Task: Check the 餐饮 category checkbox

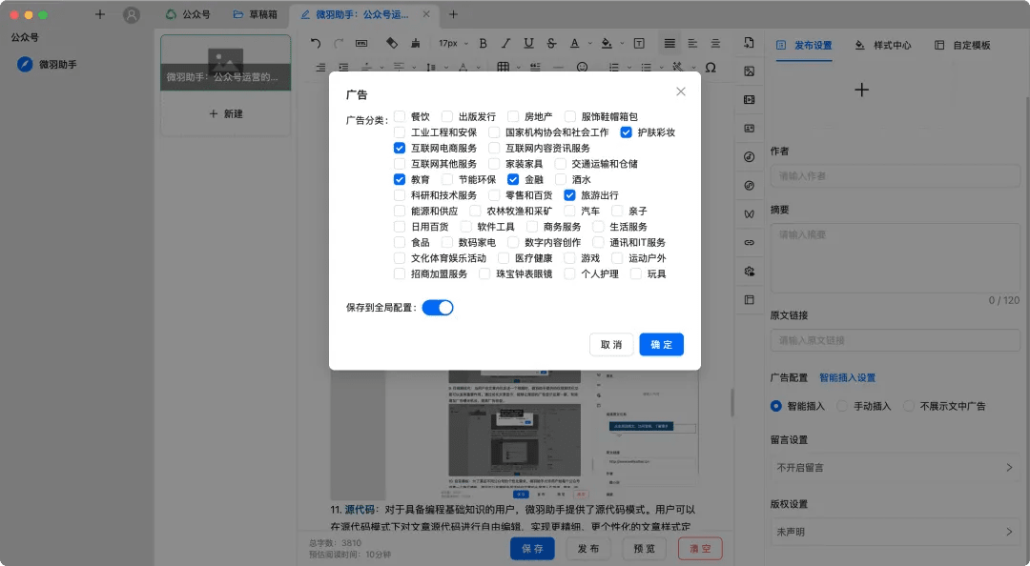Action: [400, 116]
